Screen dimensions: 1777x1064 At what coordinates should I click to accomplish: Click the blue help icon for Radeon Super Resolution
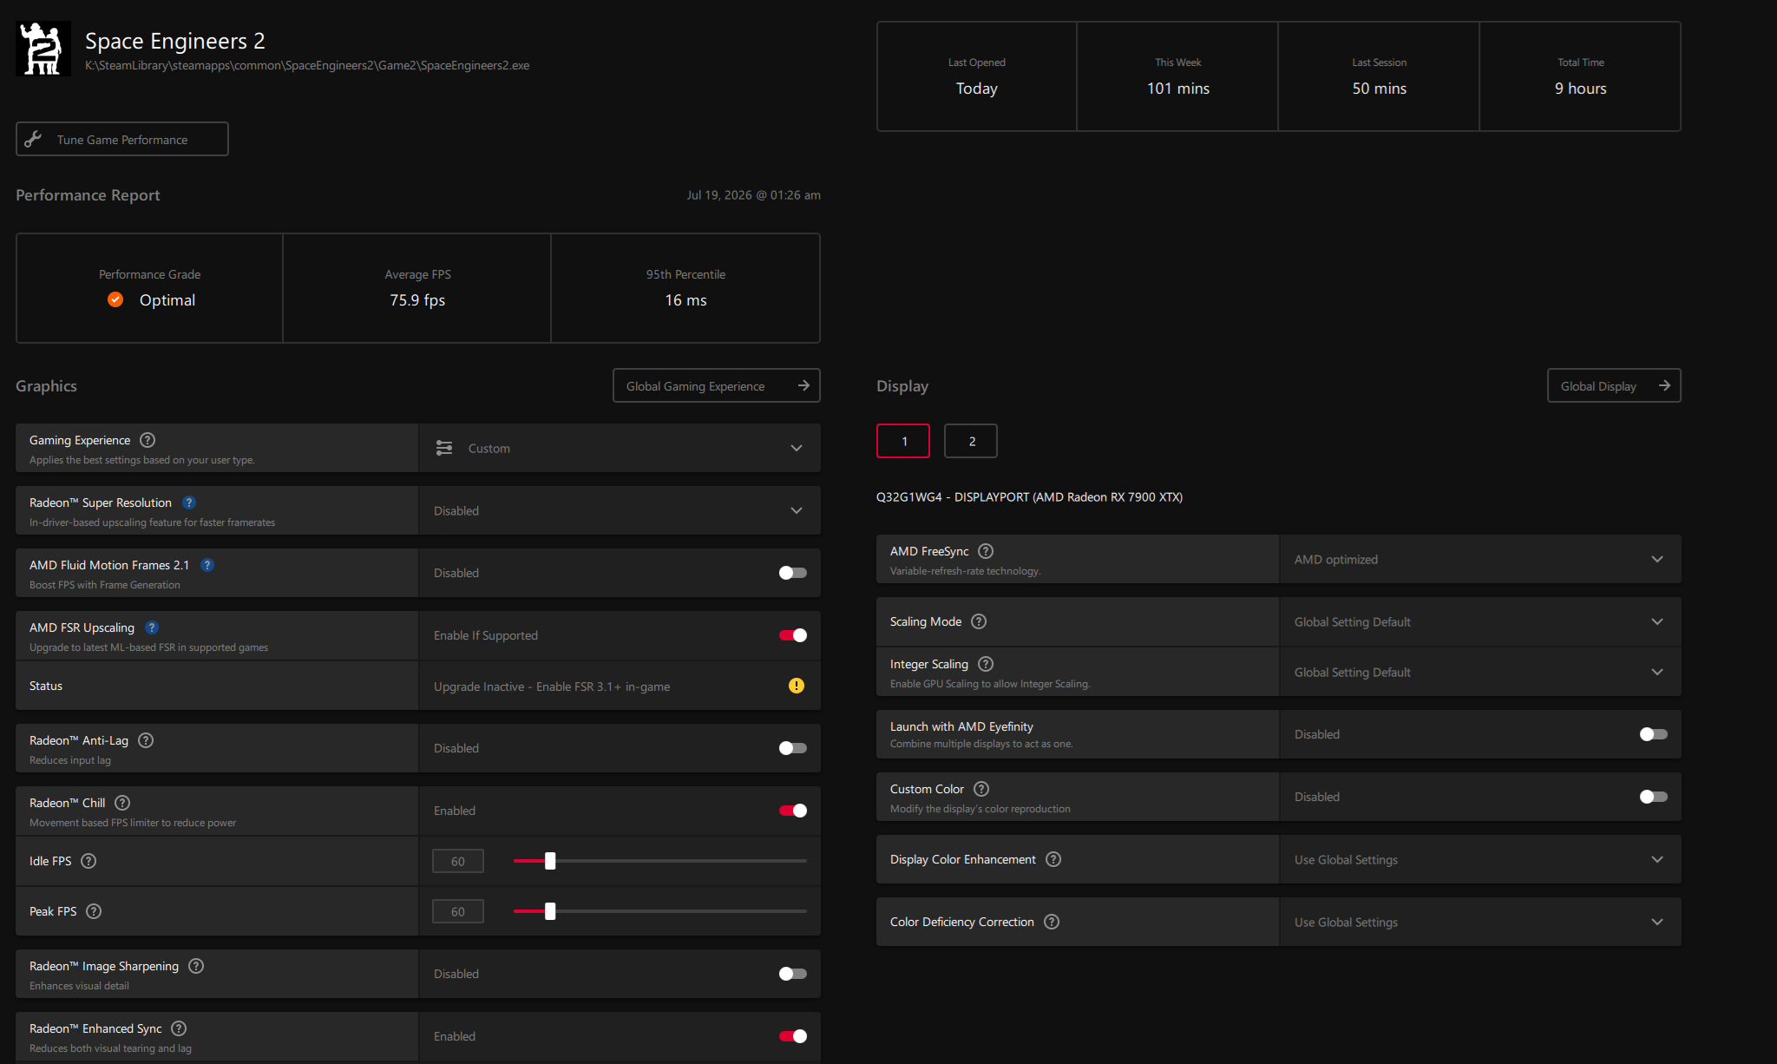pyautogui.click(x=189, y=502)
